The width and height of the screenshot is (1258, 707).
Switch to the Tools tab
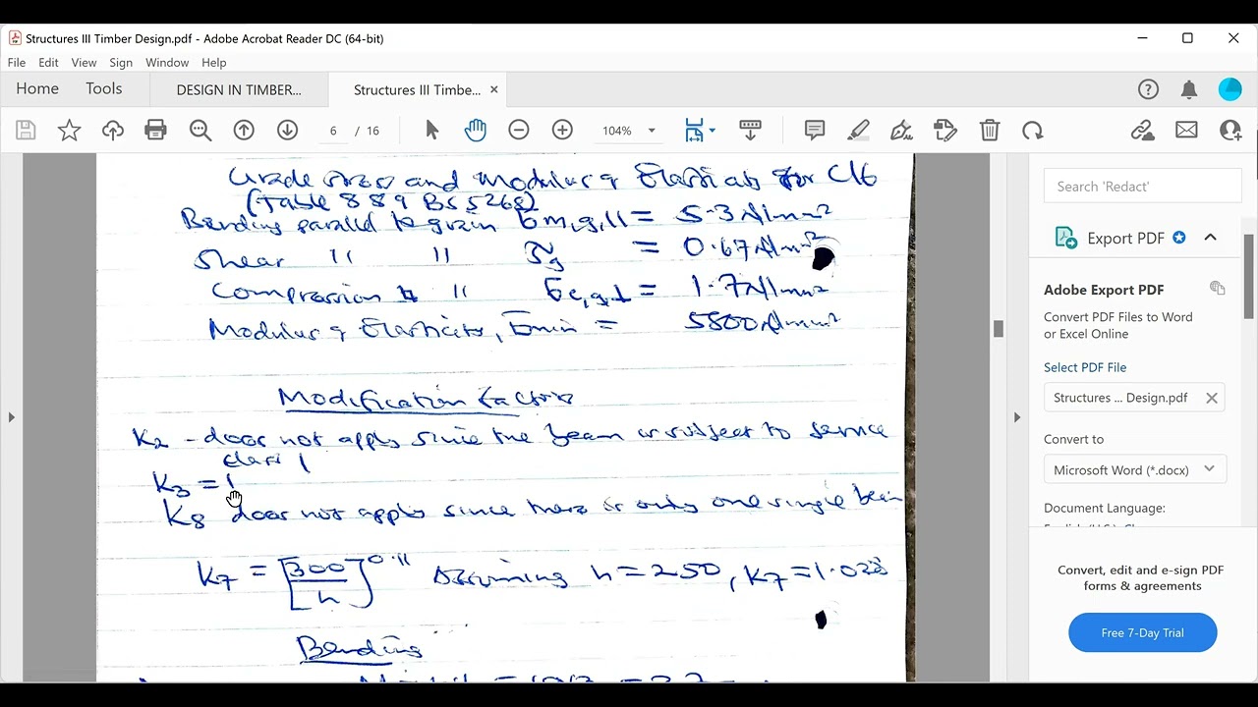103,89
